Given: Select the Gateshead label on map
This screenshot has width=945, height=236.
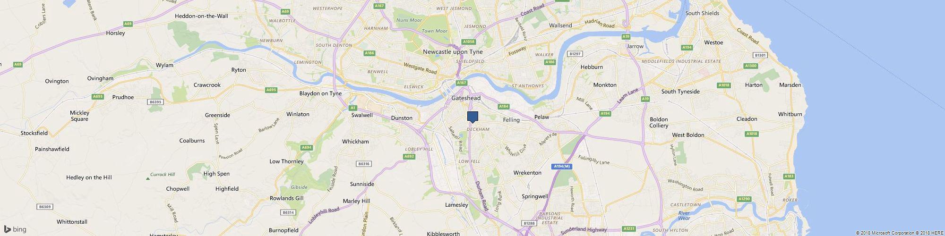Looking at the screenshot, I should coord(466,98).
